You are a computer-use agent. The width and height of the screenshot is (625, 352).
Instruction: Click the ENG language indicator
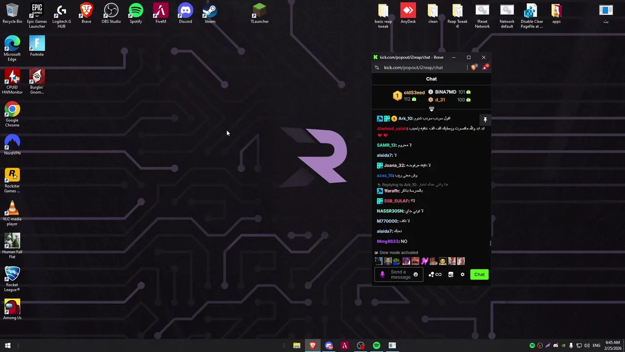pos(596,346)
